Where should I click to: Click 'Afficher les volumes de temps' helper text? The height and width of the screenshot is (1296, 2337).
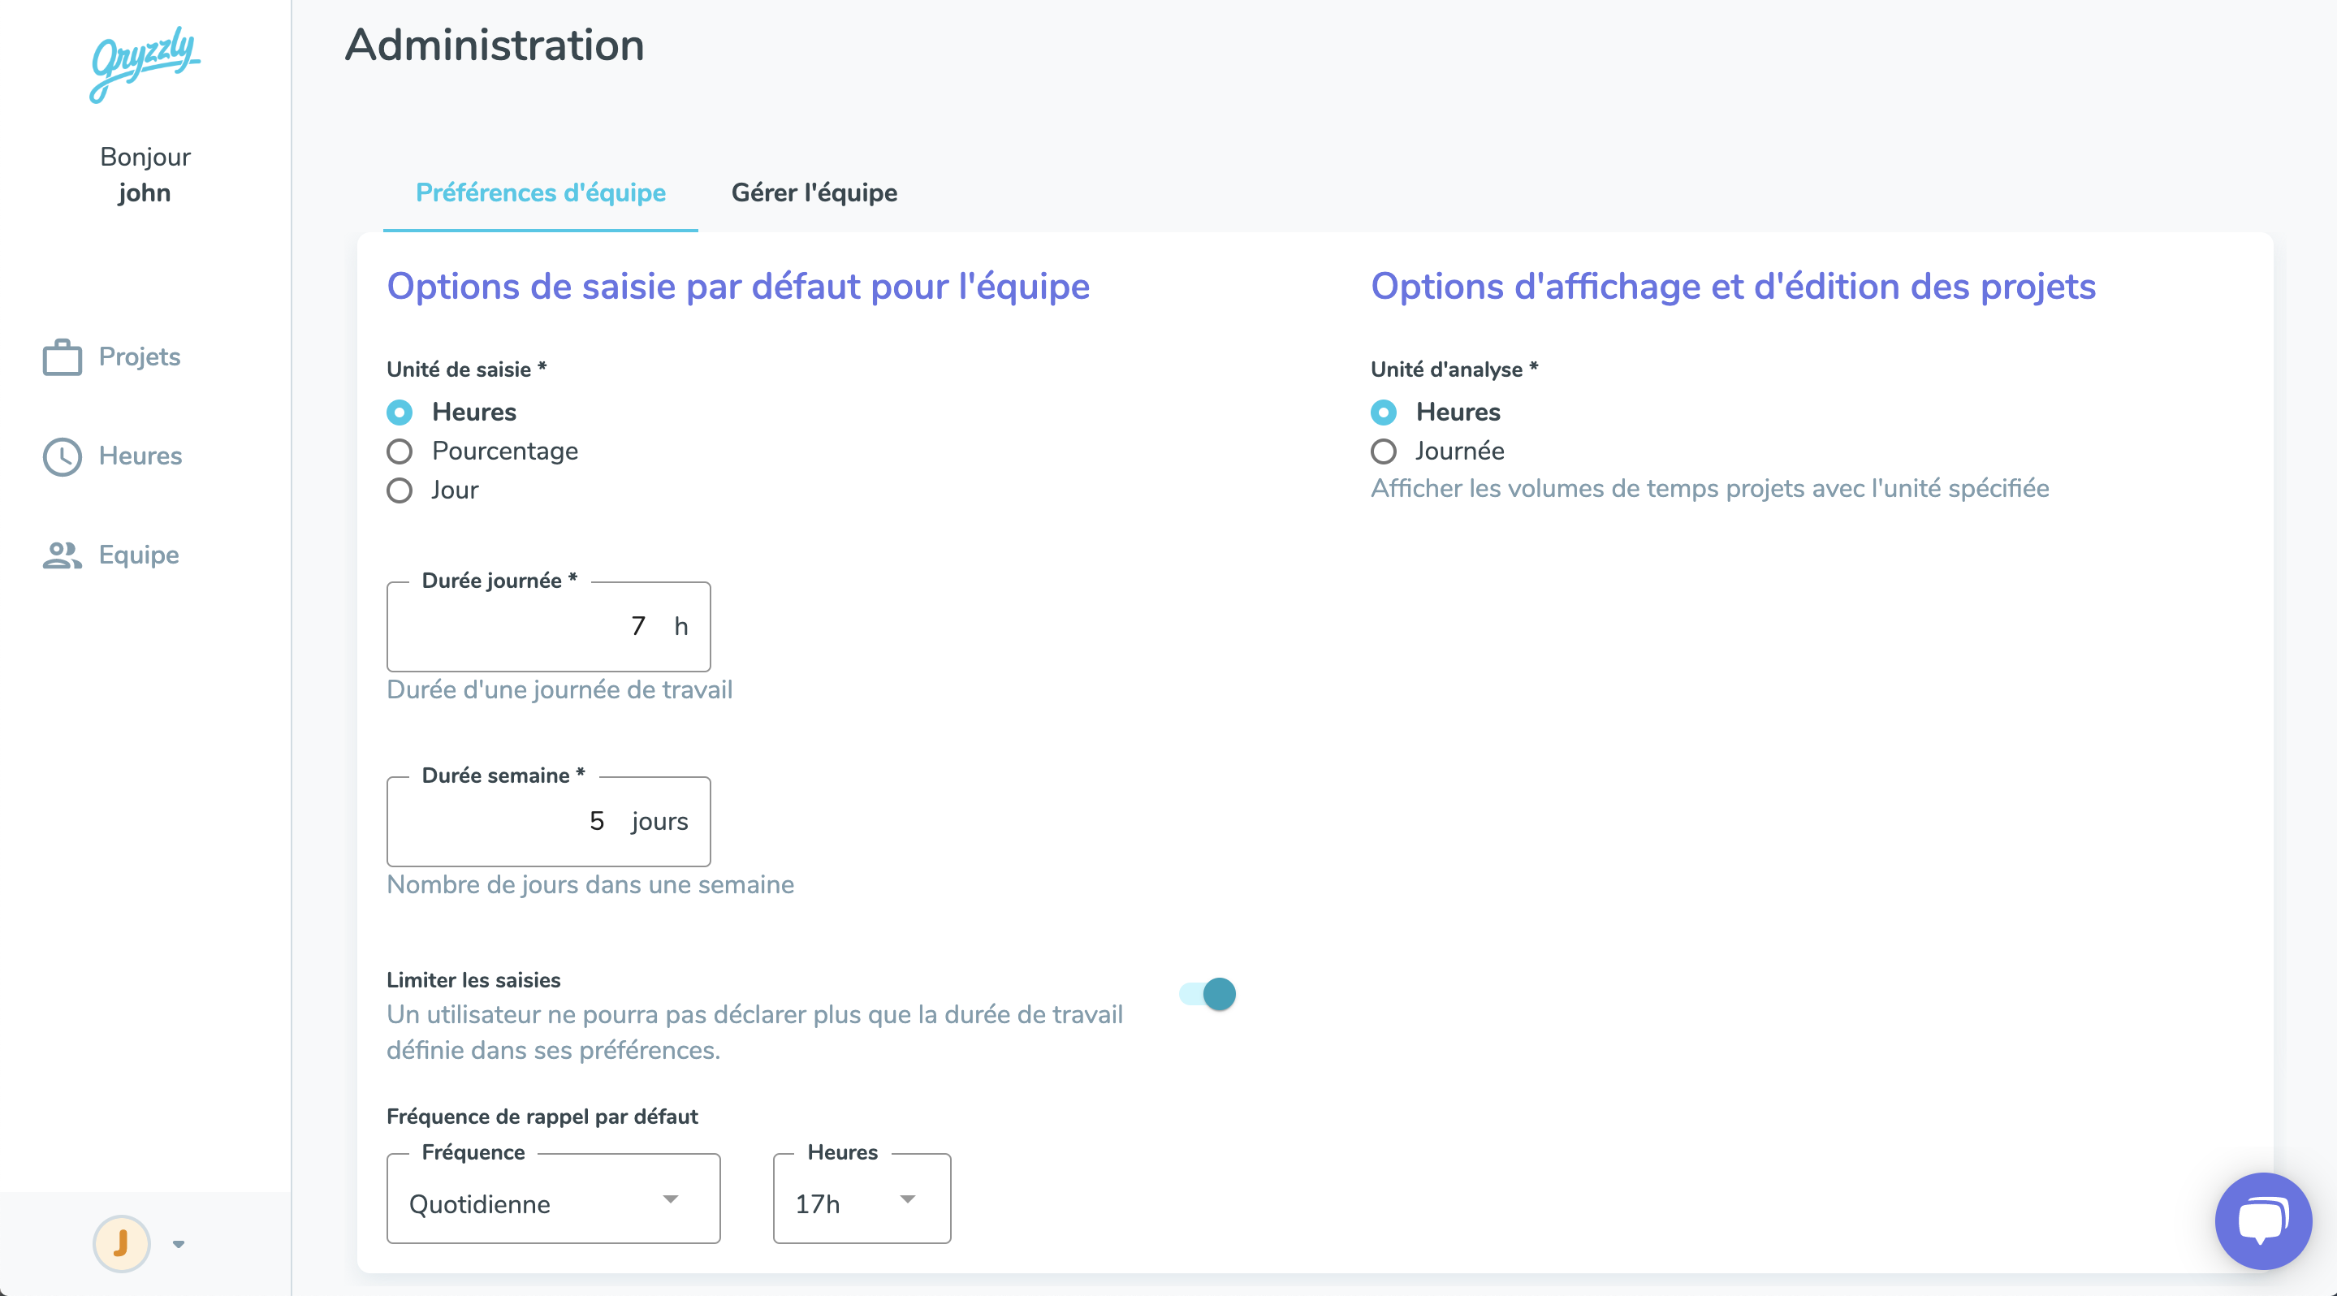[1710, 489]
